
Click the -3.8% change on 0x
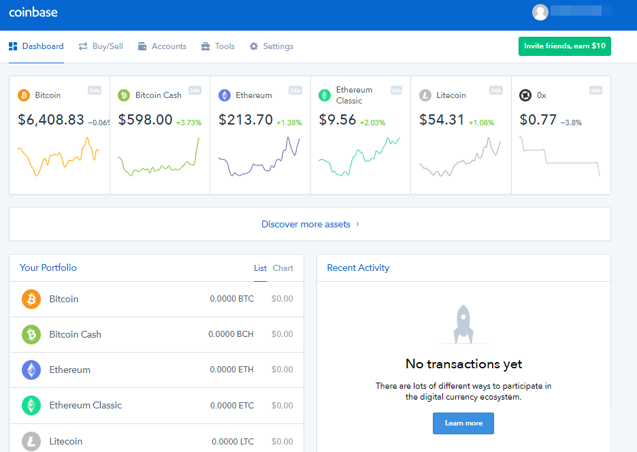[571, 123]
